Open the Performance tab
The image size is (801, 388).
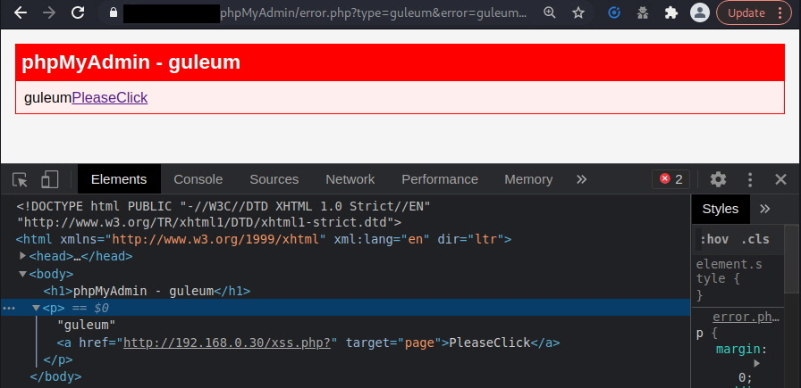pos(440,179)
